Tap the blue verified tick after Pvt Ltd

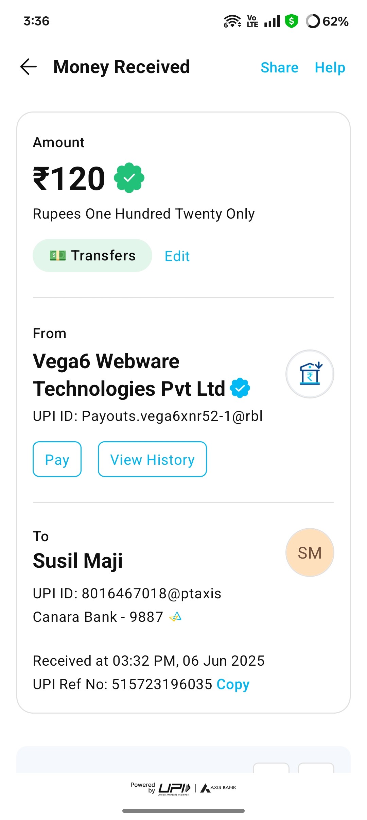[240, 388]
